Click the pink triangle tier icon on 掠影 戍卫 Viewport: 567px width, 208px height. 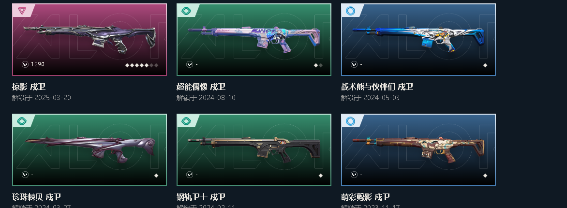coord(22,11)
